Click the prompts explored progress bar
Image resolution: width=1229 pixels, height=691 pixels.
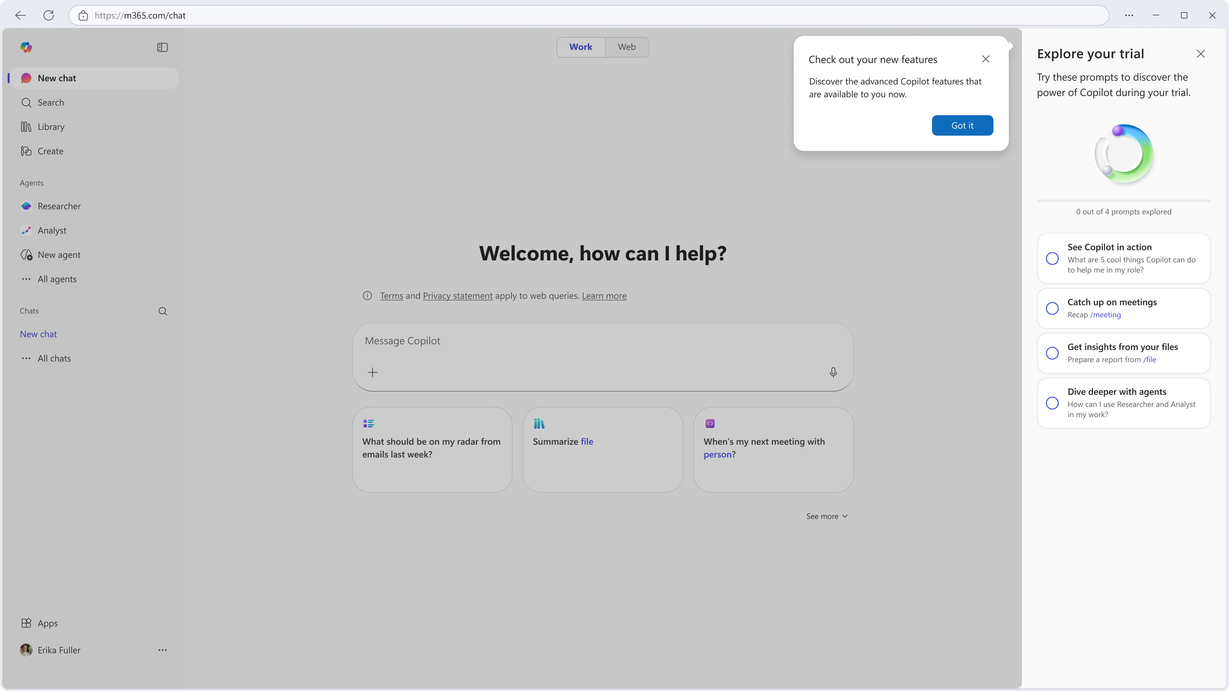click(x=1124, y=201)
